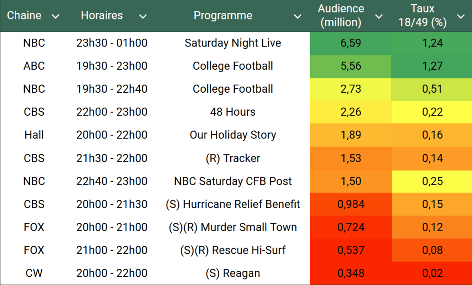Select the 1,27 rating cell for ABC
The height and width of the screenshot is (285, 472).
pyautogui.click(x=432, y=66)
